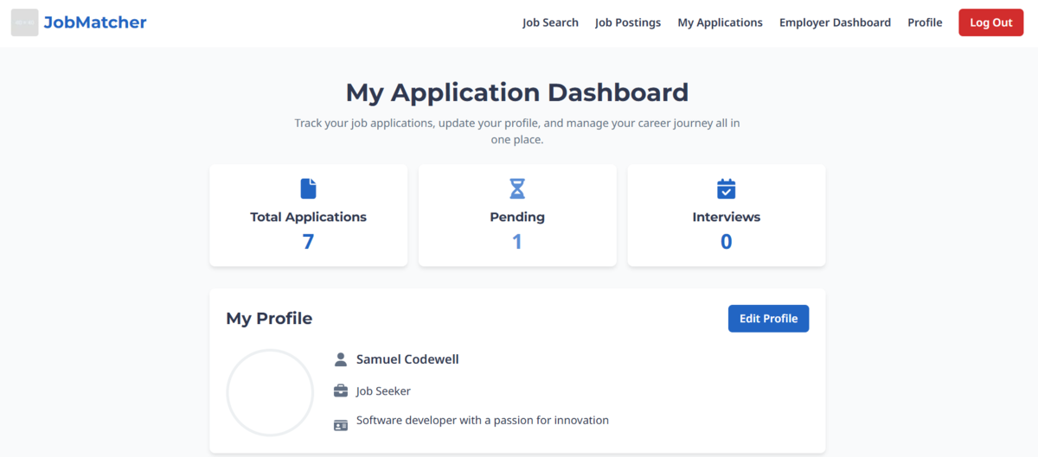Click the briefcase icon beside Job Seeker

click(341, 391)
